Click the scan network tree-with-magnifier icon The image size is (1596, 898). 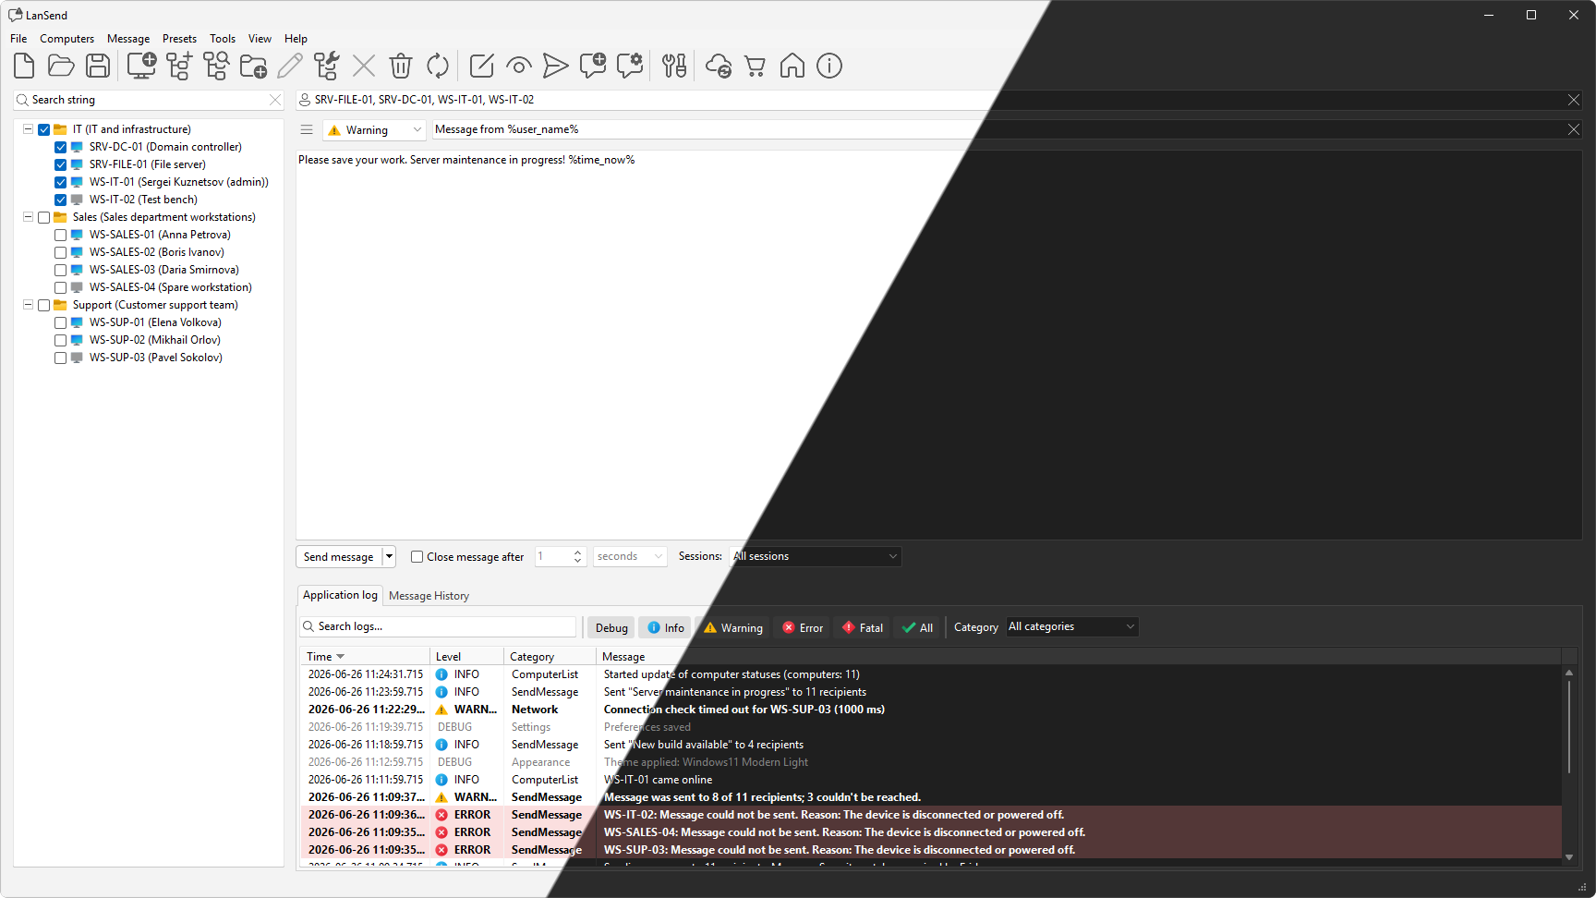point(216,66)
